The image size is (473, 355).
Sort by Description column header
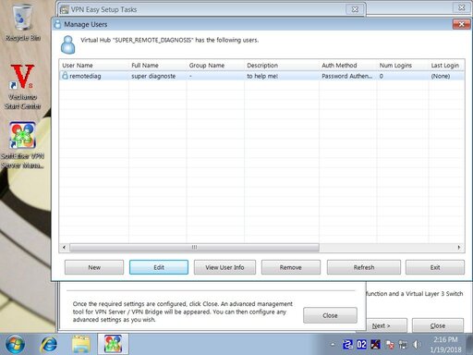click(x=282, y=65)
